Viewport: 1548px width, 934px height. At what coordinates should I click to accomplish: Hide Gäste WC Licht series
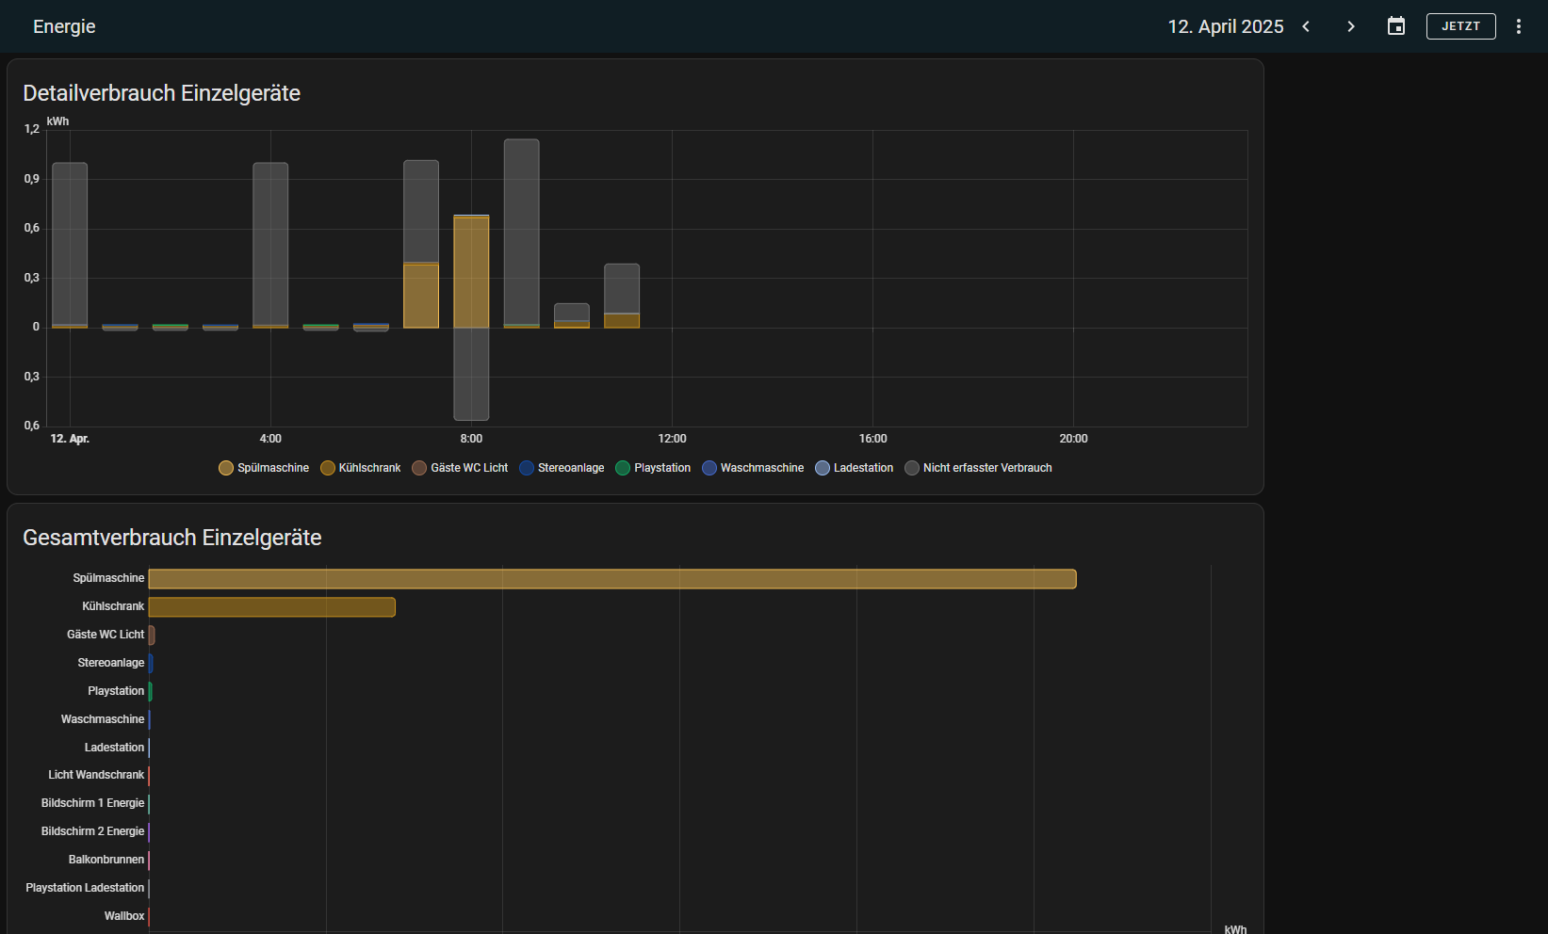(x=460, y=468)
